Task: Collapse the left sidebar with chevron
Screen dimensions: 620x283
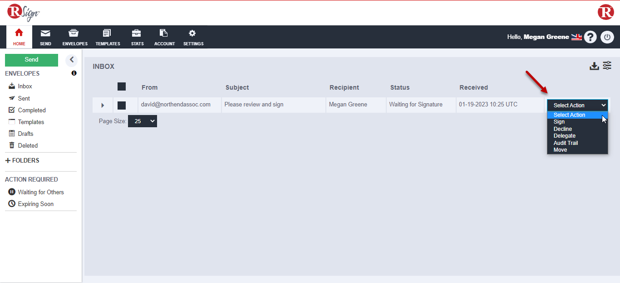Action: click(71, 60)
